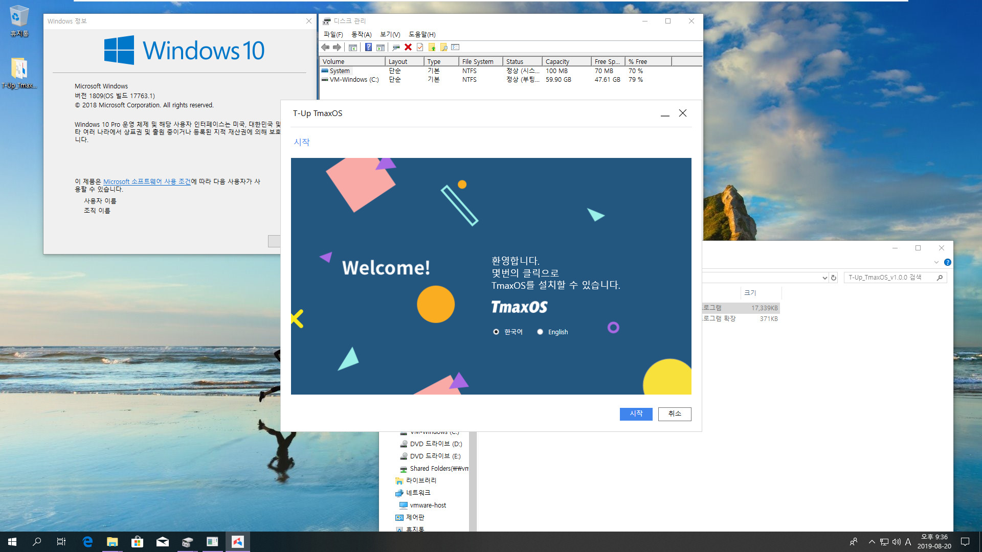
Task: Open Mail app from taskbar
Action: click(x=163, y=542)
